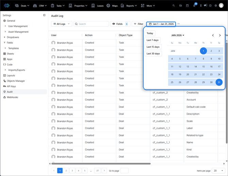Image resolution: width=228 pixels, height=176 pixels.
Task: Open Maps from the top navigation
Action: coord(112,6)
